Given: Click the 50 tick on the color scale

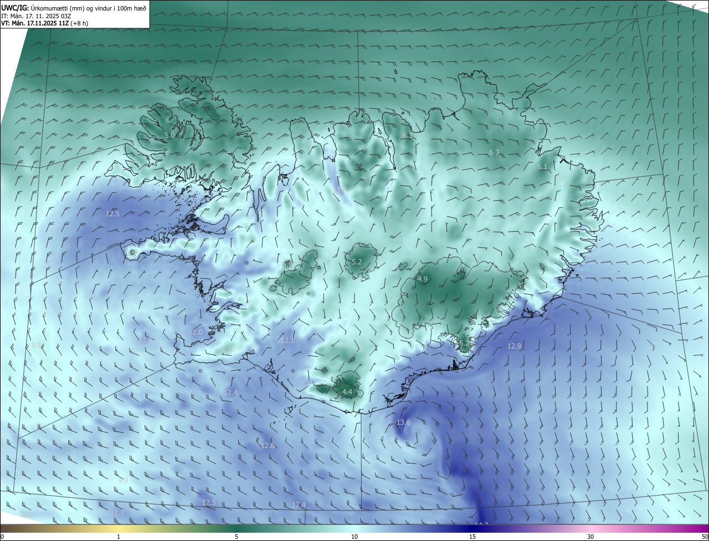Looking at the screenshot, I should 705,537.
